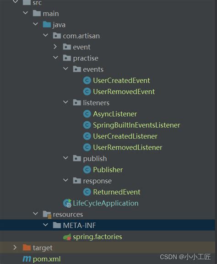This screenshot has width=217, height=264.
Task: Click the UserCreatedEvent class icon
Action: pyautogui.click(x=87, y=81)
